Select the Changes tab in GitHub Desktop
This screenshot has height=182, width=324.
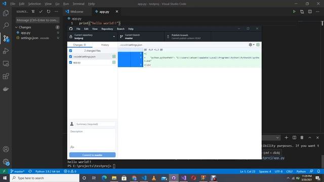click(x=80, y=45)
